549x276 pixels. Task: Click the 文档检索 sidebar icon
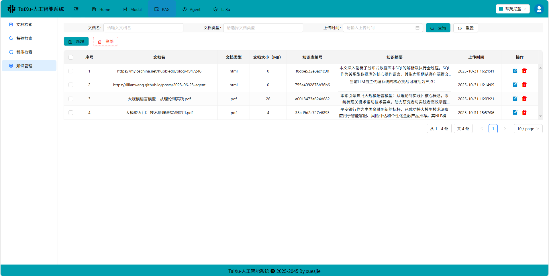click(11, 24)
